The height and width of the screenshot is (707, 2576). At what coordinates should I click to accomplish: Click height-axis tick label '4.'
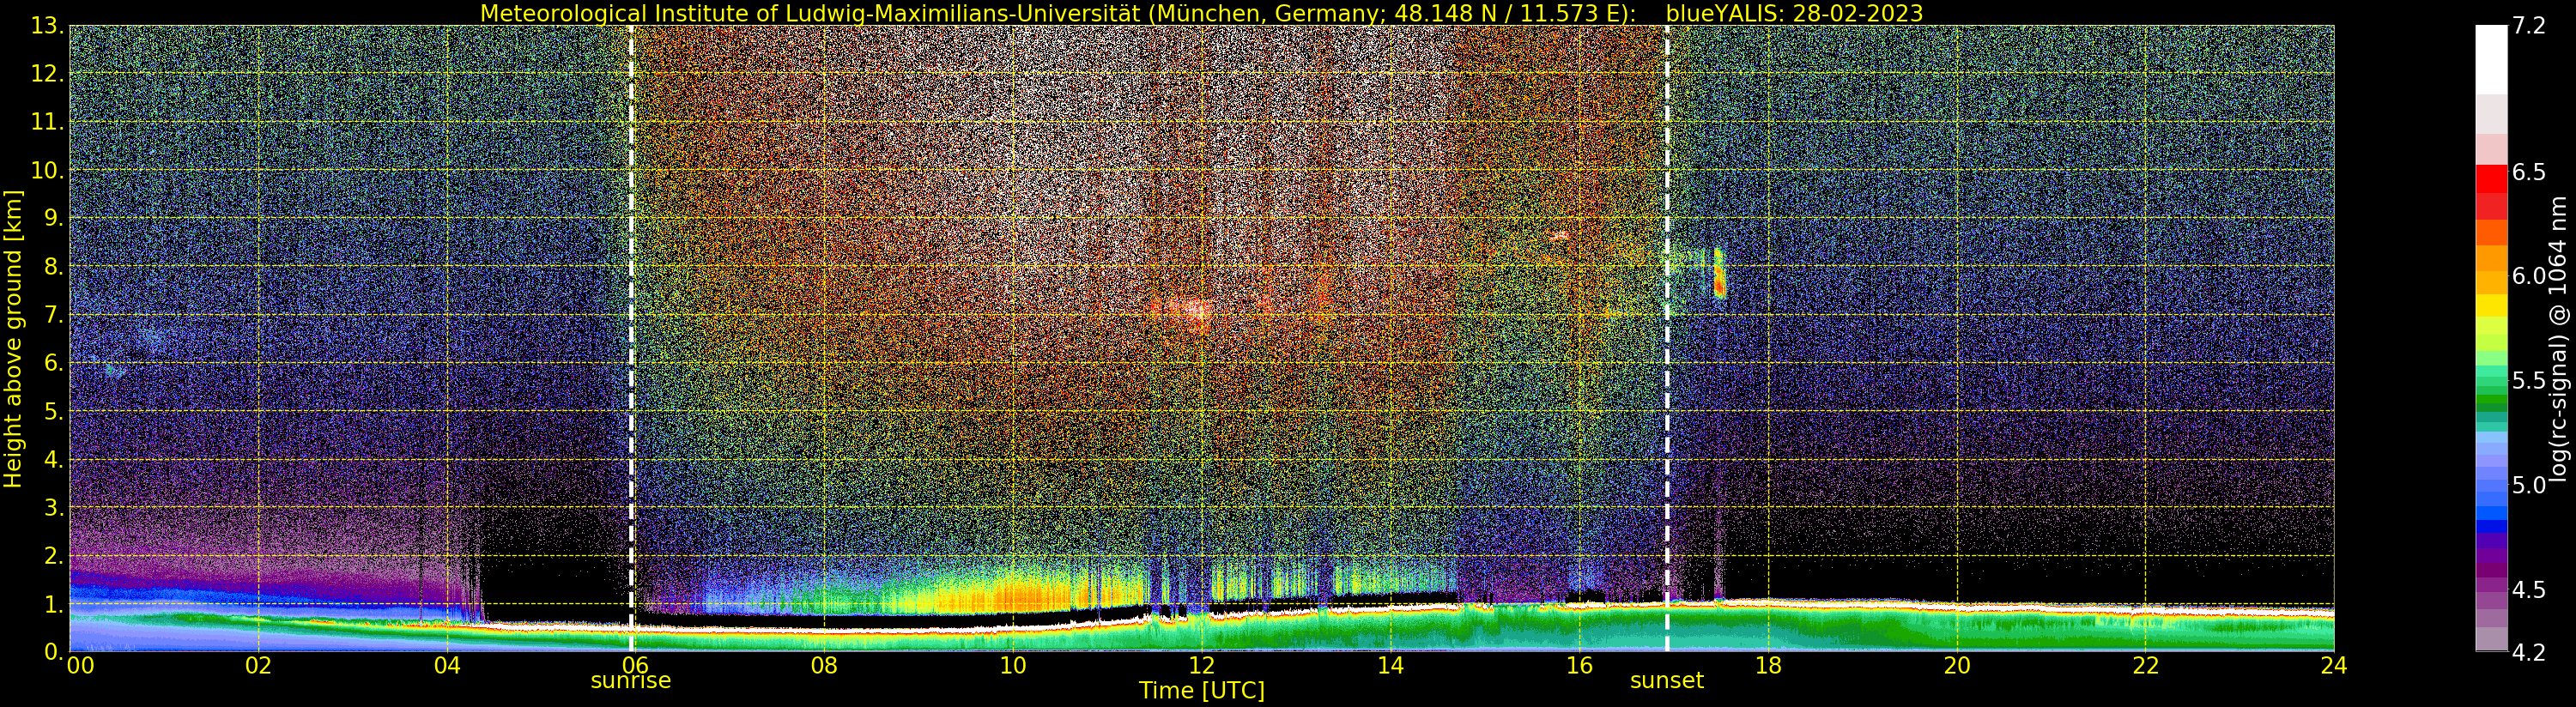(x=54, y=460)
